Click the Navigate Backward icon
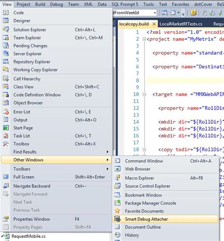 coord(6,186)
